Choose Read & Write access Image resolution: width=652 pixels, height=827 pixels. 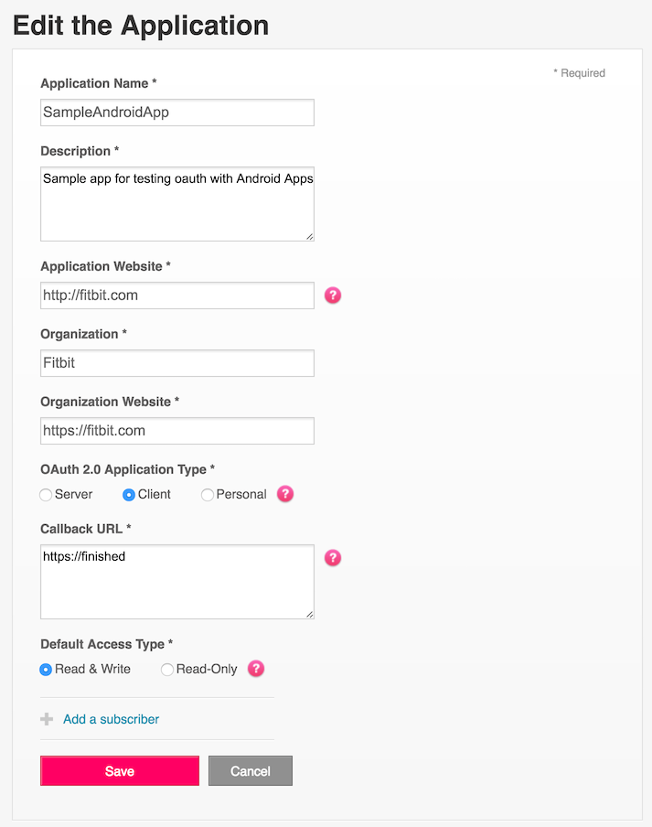45,670
